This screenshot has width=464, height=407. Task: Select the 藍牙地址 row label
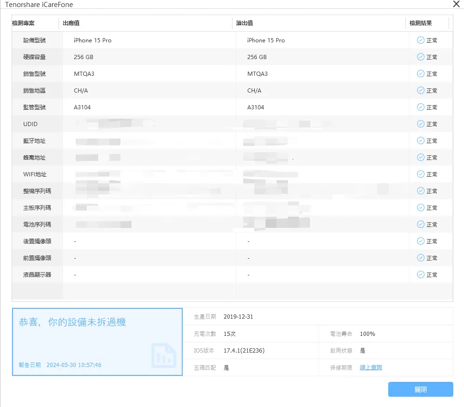click(34, 140)
